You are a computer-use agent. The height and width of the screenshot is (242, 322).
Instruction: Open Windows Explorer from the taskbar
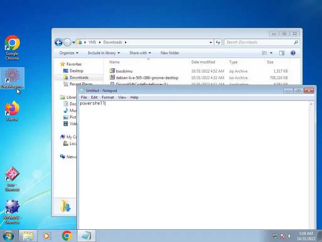28,236
